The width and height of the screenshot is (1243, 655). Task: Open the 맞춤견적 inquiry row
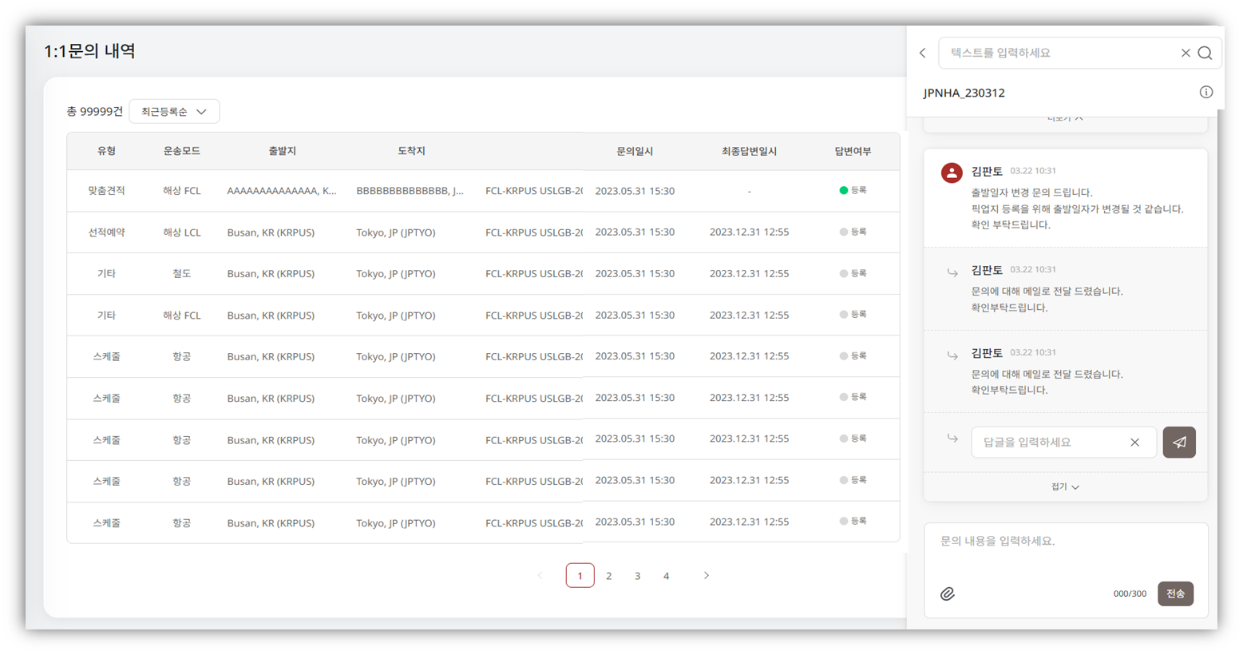[106, 191]
